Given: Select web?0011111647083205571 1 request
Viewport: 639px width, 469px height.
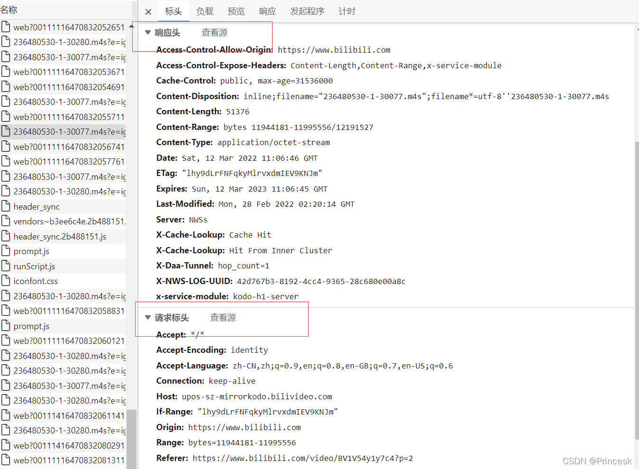Looking at the screenshot, I should (63, 117).
